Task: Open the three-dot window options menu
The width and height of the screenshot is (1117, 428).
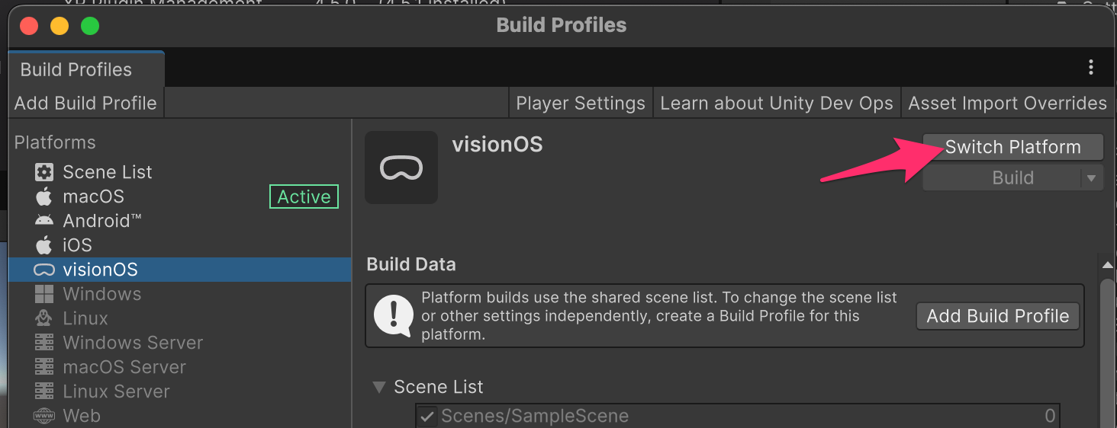Action: (x=1091, y=68)
